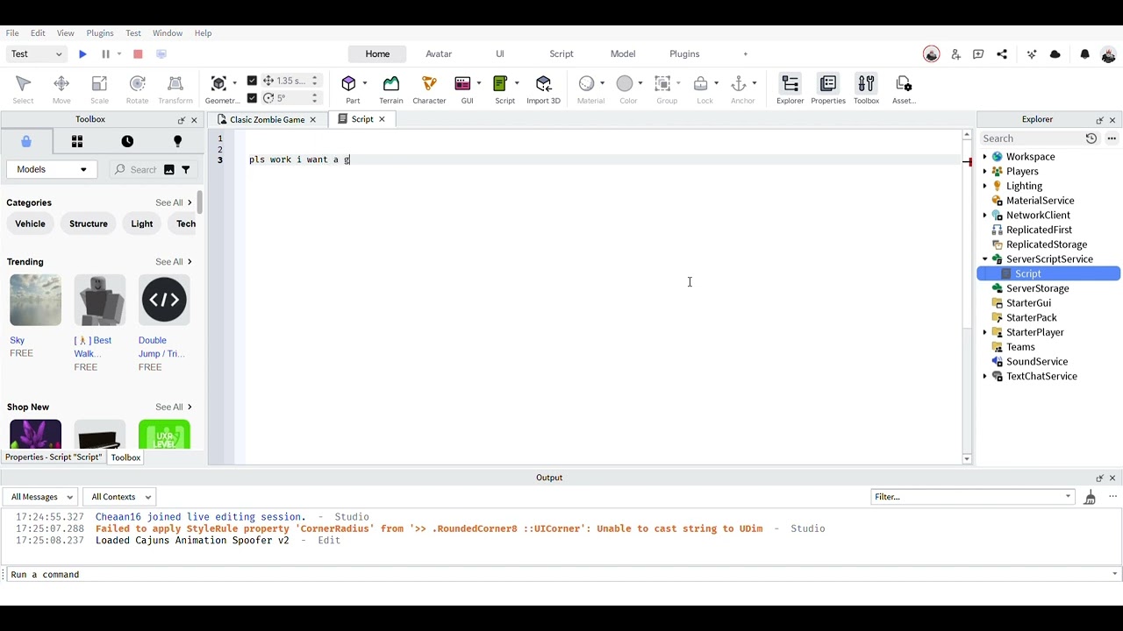Select the Sky model thumbnail
Image resolution: width=1123 pixels, height=631 pixels.
click(36, 300)
